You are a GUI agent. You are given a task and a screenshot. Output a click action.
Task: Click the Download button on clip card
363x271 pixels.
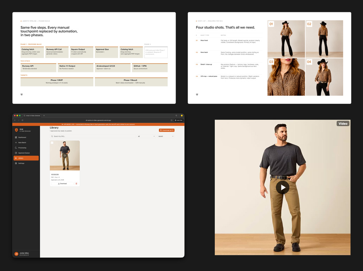(62, 184)
